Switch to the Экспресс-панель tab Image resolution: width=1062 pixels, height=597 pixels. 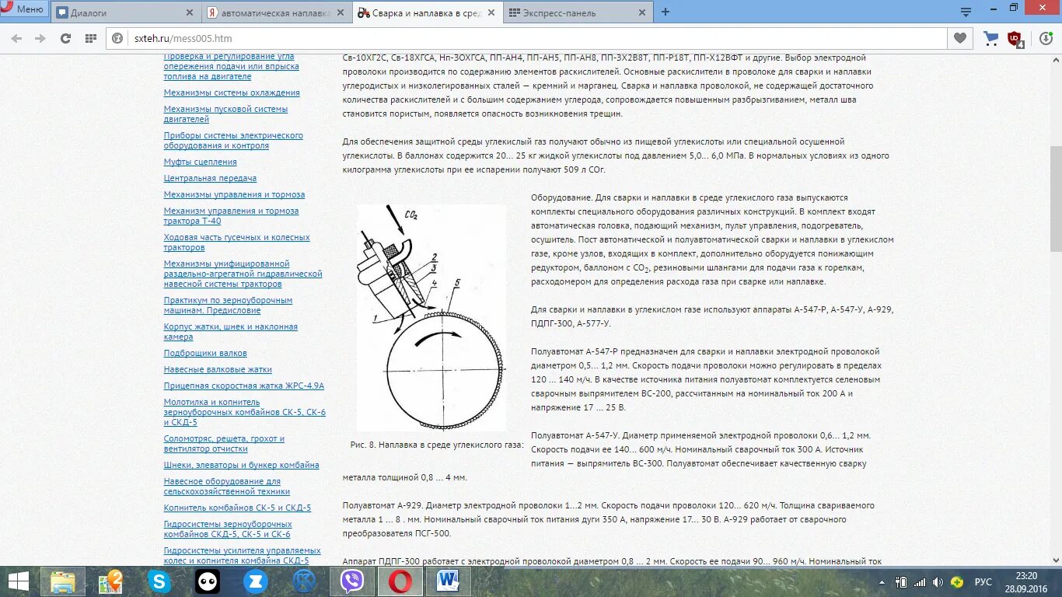577,12
